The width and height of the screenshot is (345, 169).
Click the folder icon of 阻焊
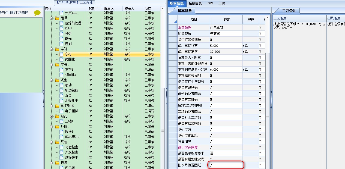[x=57, y=18]
